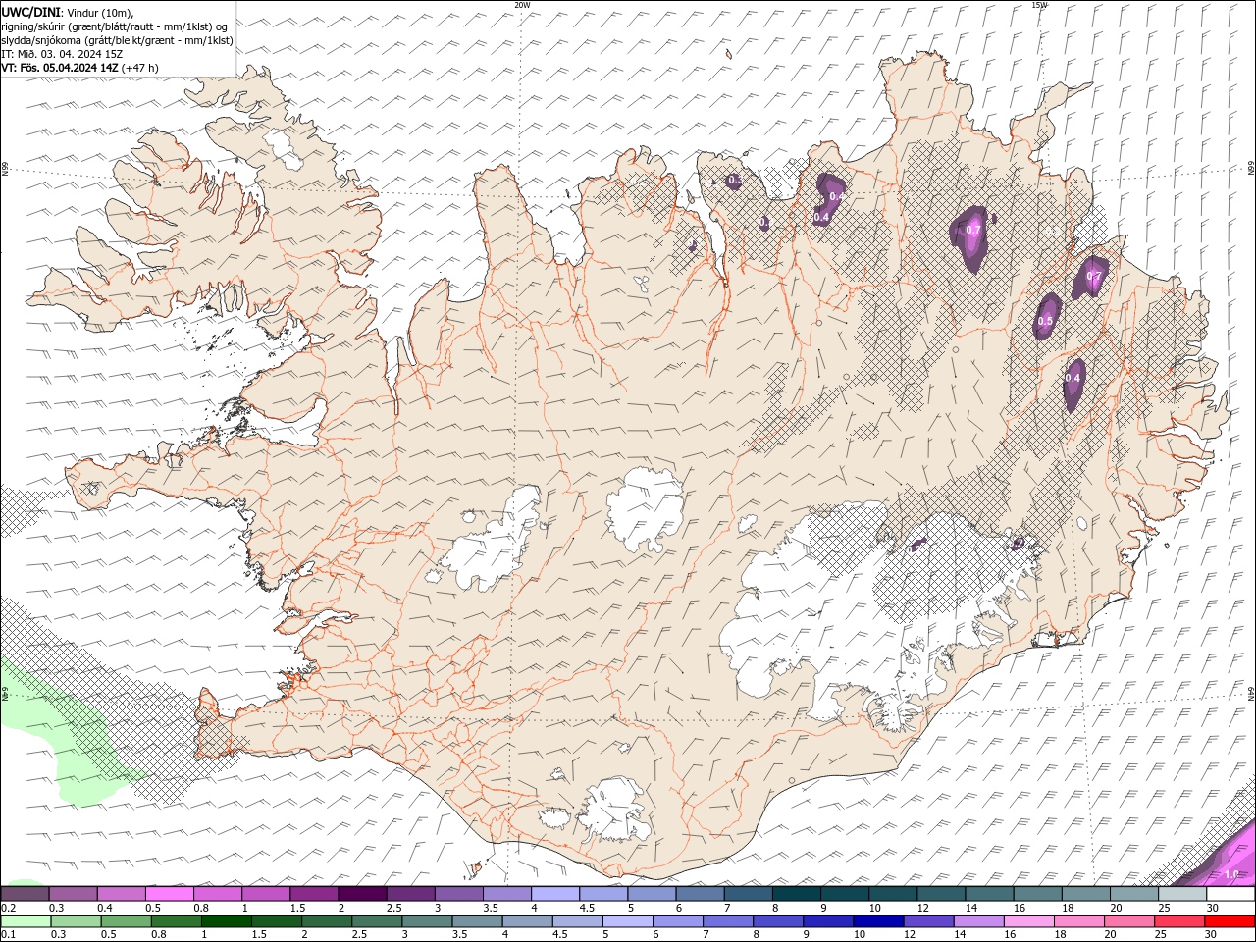1256x942 pixels.
Task: Pick the 3.5 grey-blue swatch, rain scale
Action: (x=477, y=921)
